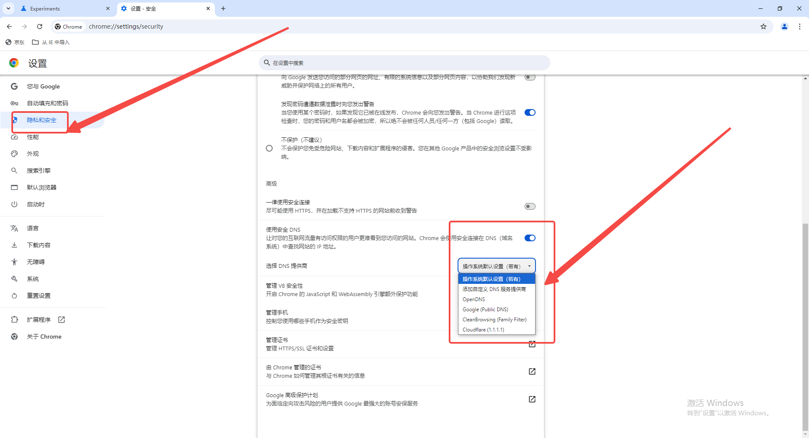Click the scrollbar down arrow
The image size is (809, 438).
tap(805, 435)
